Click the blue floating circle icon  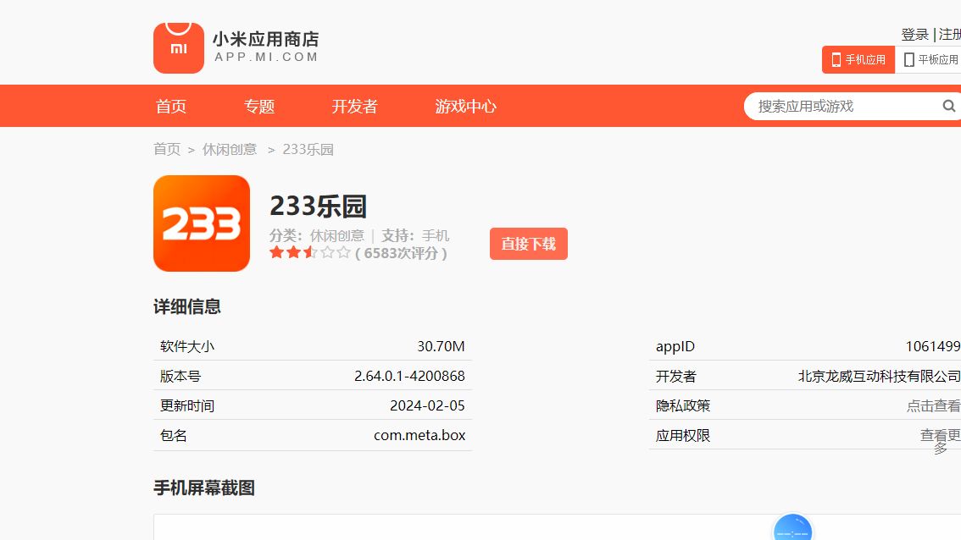[792, 528]
